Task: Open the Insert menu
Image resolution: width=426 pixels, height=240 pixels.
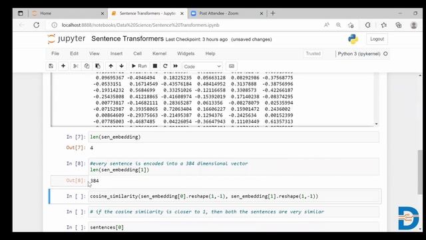Action: click(116, 53)
